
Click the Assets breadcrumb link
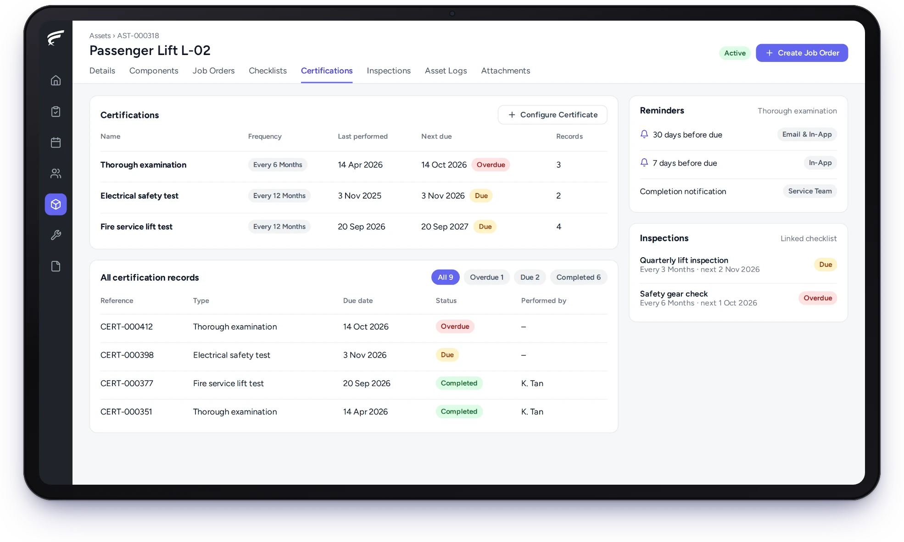[100, 35]
